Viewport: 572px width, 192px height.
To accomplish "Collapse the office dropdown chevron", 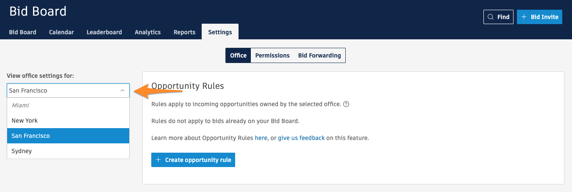I will [x=122, y=91].
